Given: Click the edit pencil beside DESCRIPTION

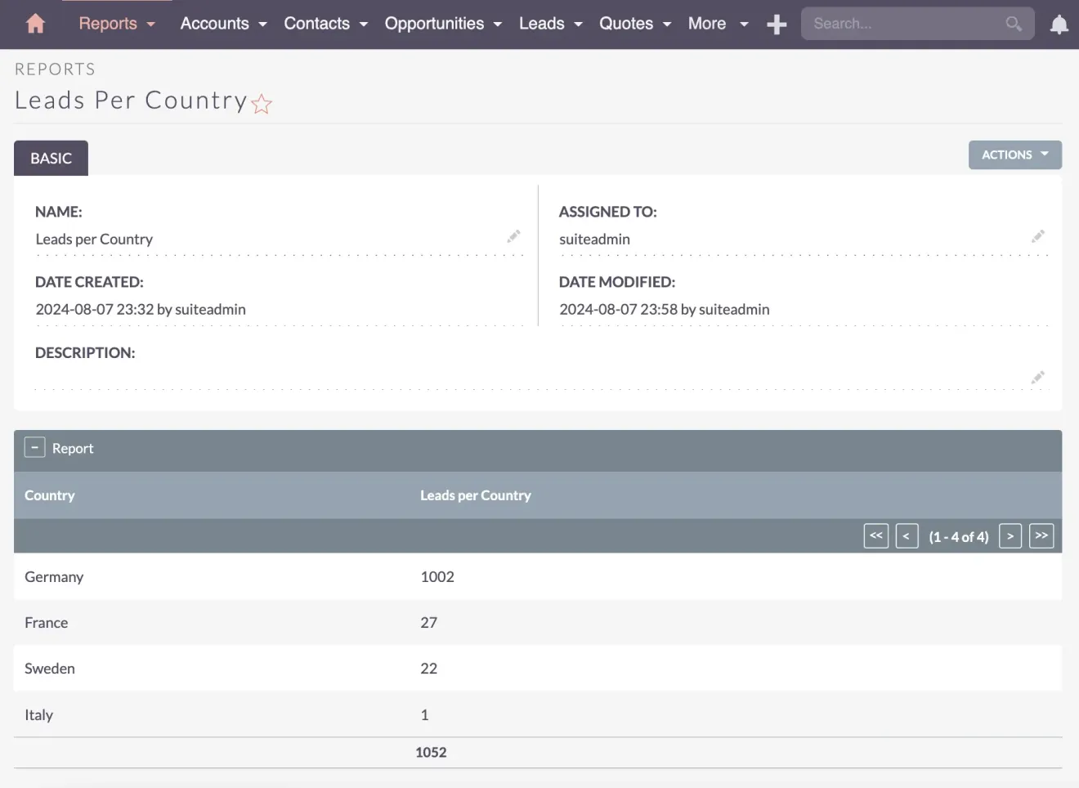Looking at the screenshot, I should (1038, 377).
